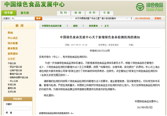This screenshot has height=116, width=167.
Task: Click the 新闻 sidebar header
Action: pyautogui.click(x=20, y=26)
